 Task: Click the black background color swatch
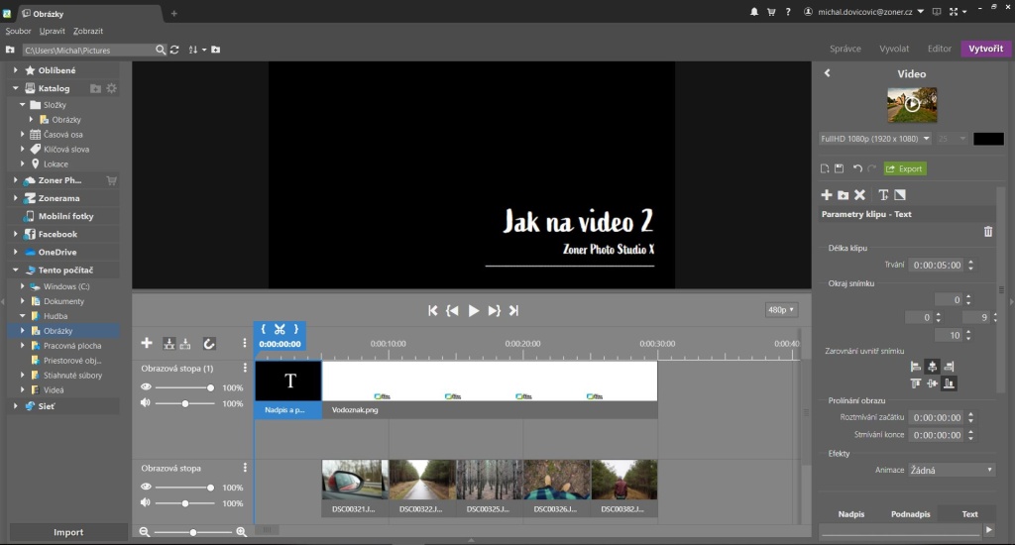click(988, 139)
